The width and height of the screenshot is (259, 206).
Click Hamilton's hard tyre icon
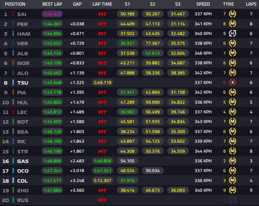(233, 34)
